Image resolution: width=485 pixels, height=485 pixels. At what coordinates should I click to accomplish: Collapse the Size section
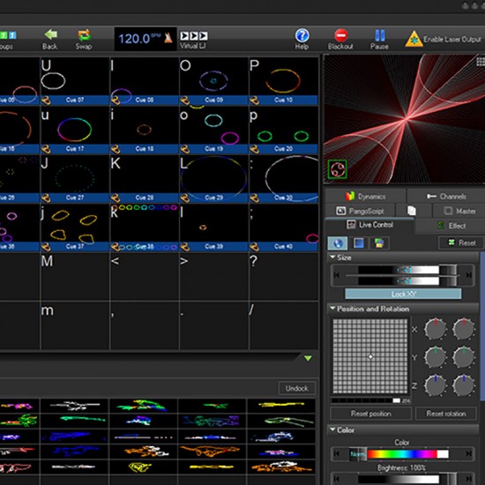(x=332, y=257)
